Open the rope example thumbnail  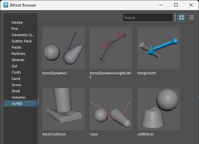(111, 109)
